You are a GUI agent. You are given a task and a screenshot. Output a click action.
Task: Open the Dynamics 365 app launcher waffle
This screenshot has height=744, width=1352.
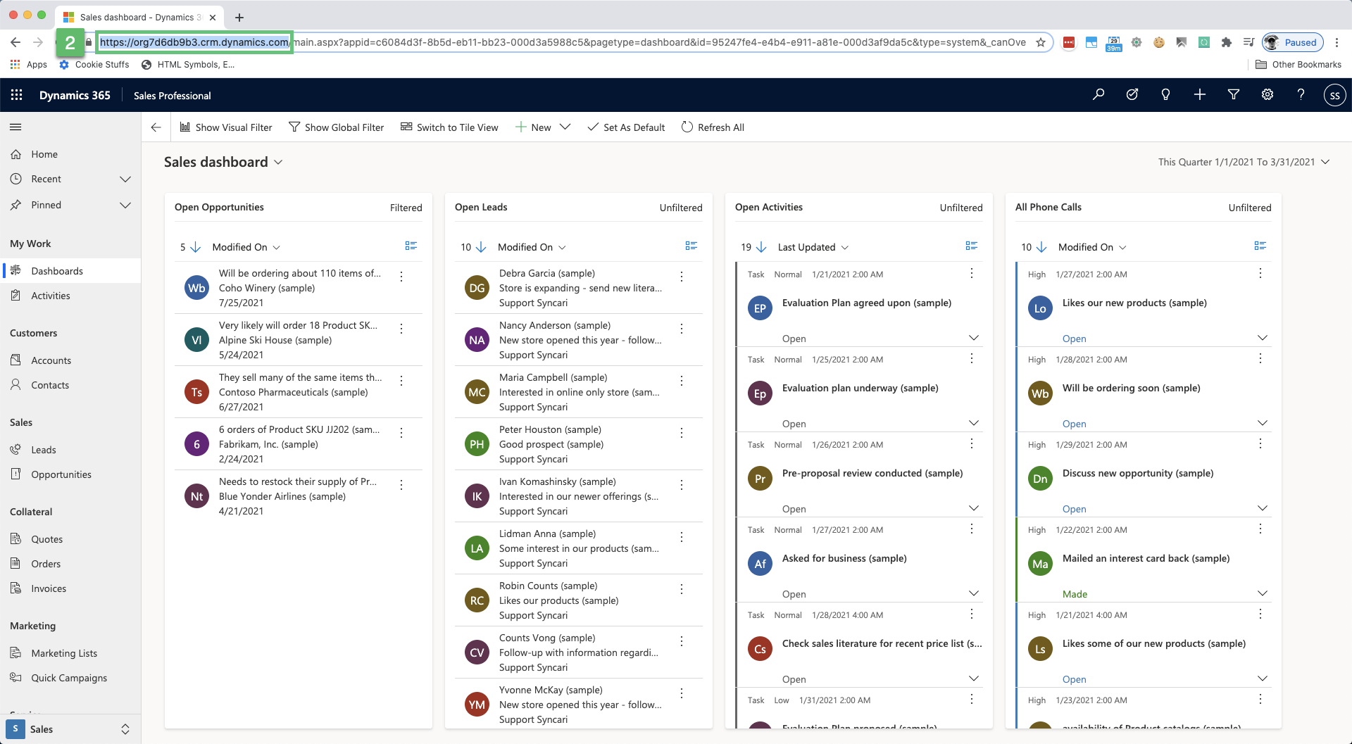[x=16, y=95]
